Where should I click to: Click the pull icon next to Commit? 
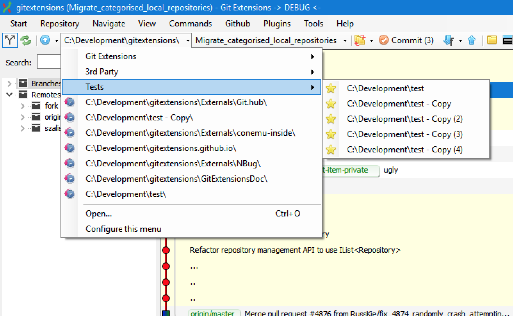pyautogui.click(x=448, y=40)
